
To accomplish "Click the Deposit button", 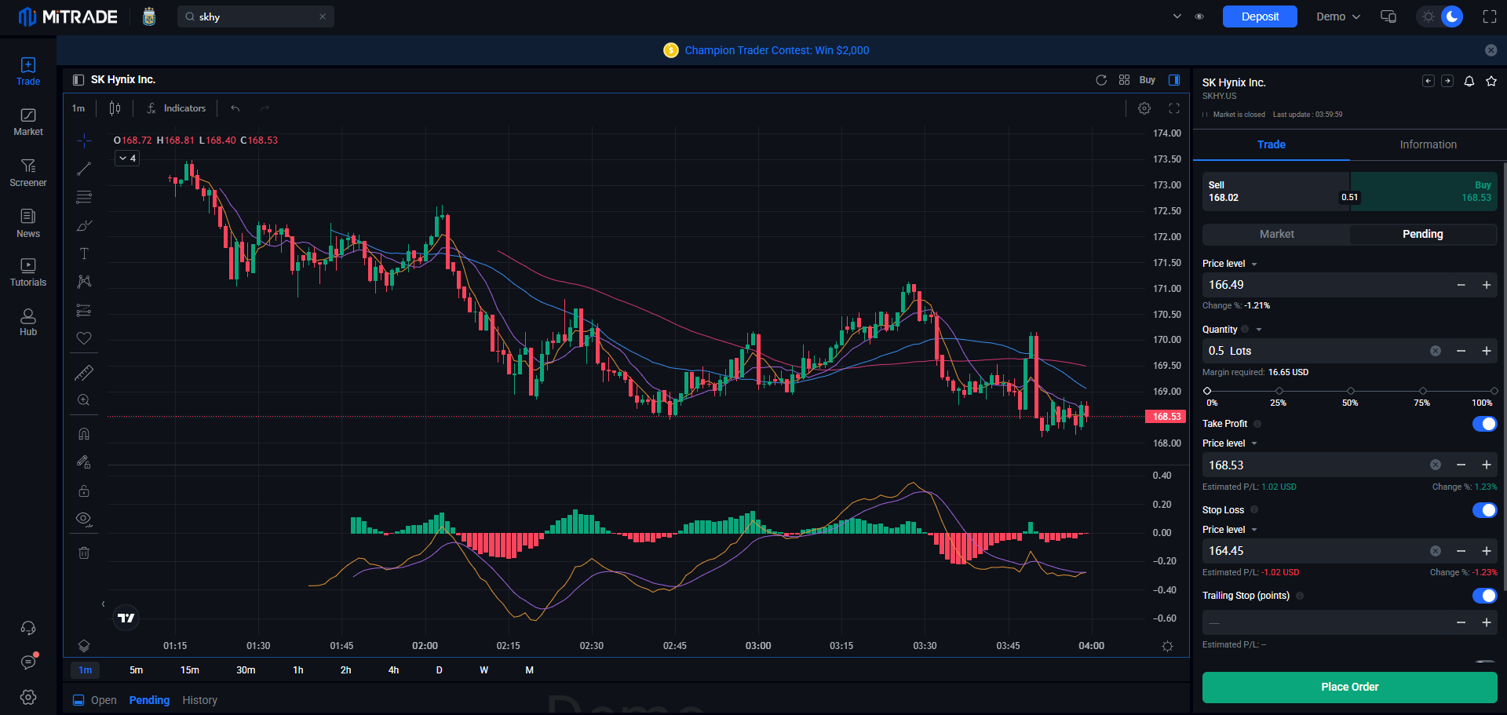I will [1260, 16].
